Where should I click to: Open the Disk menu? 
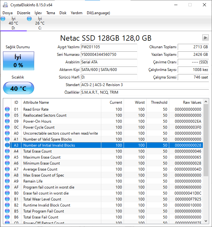[63, 13]
